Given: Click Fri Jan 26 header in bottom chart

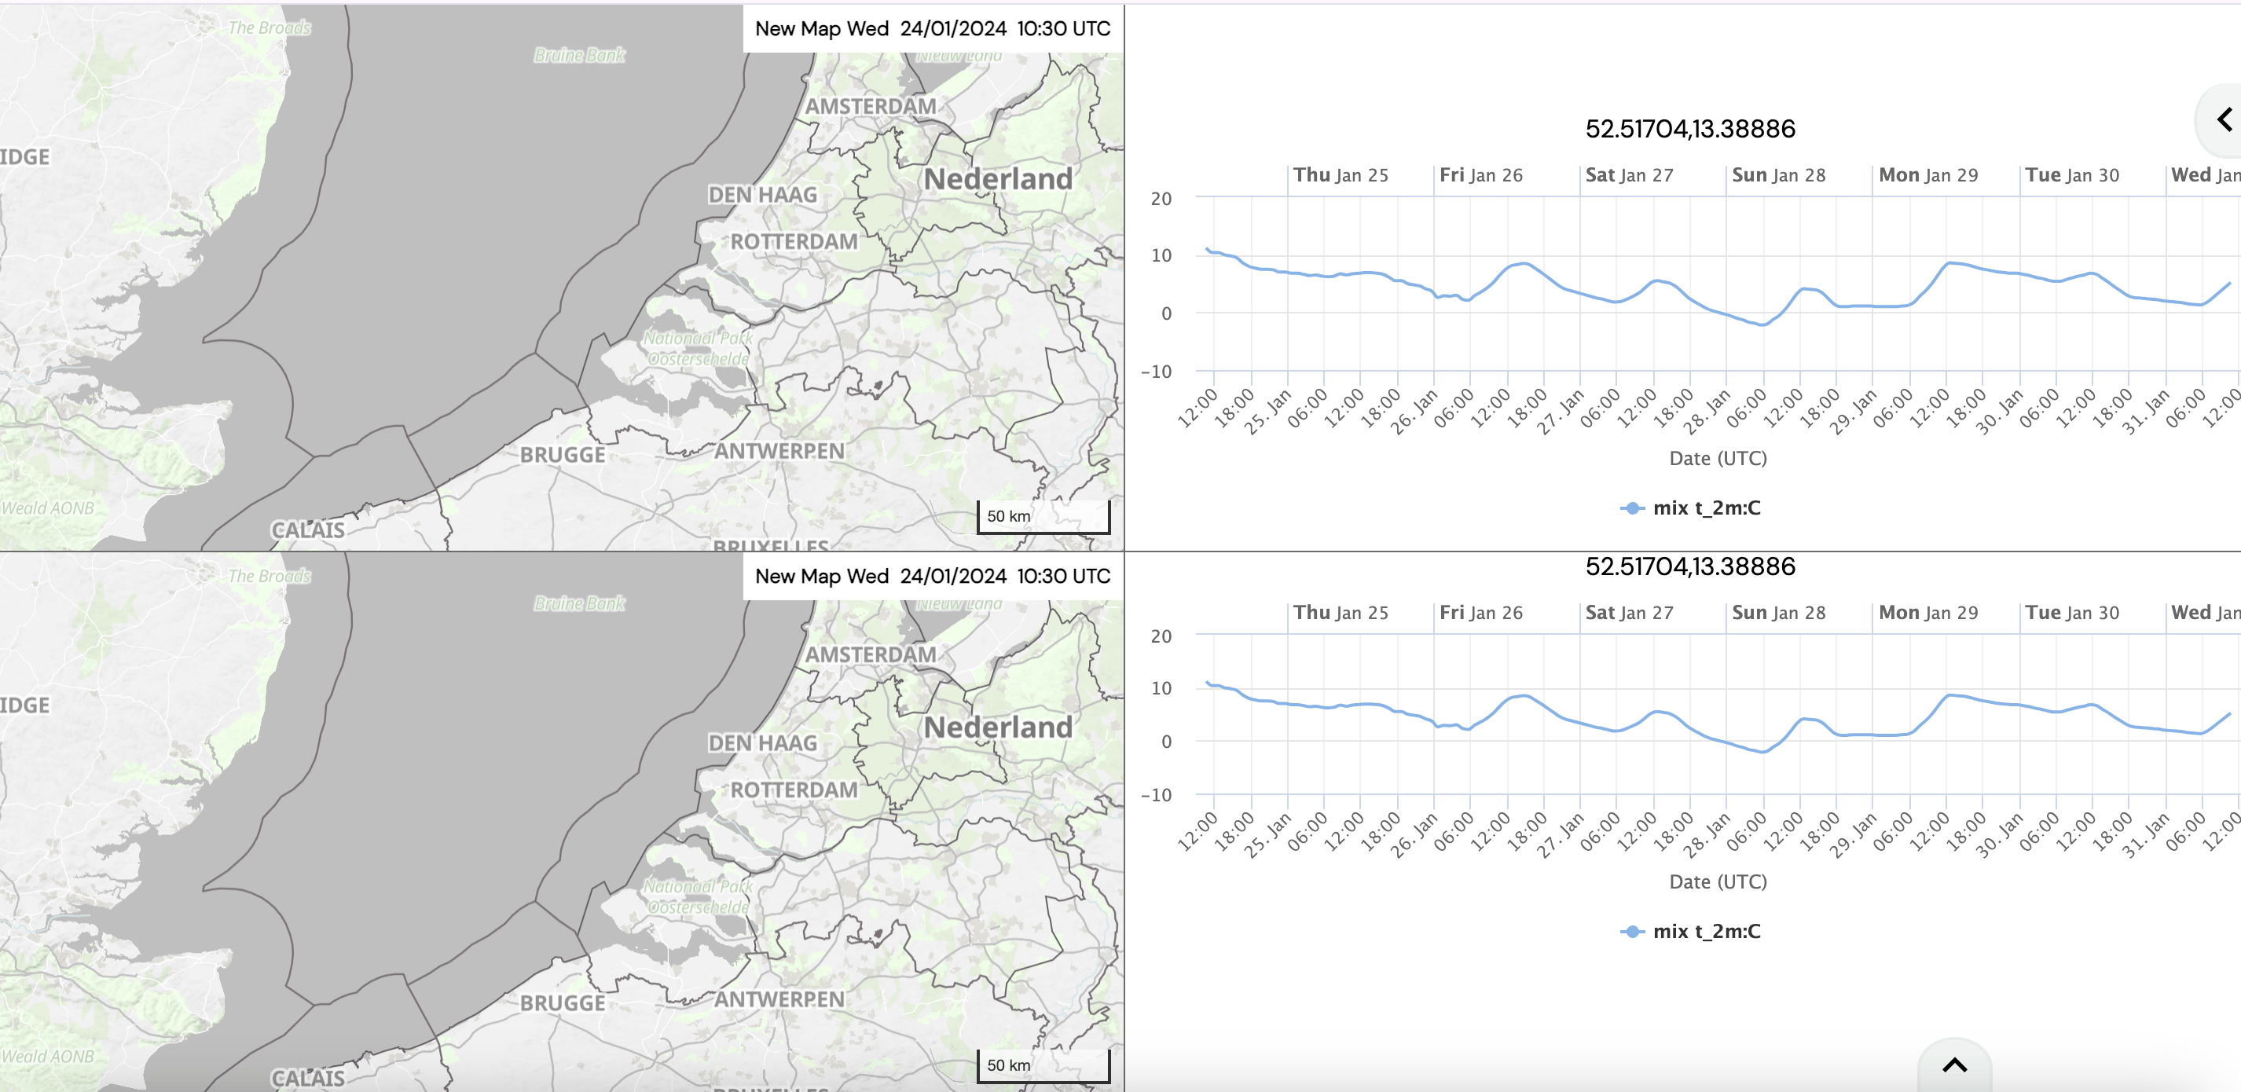Looking at the screenshot, I should pos(1480,613).
